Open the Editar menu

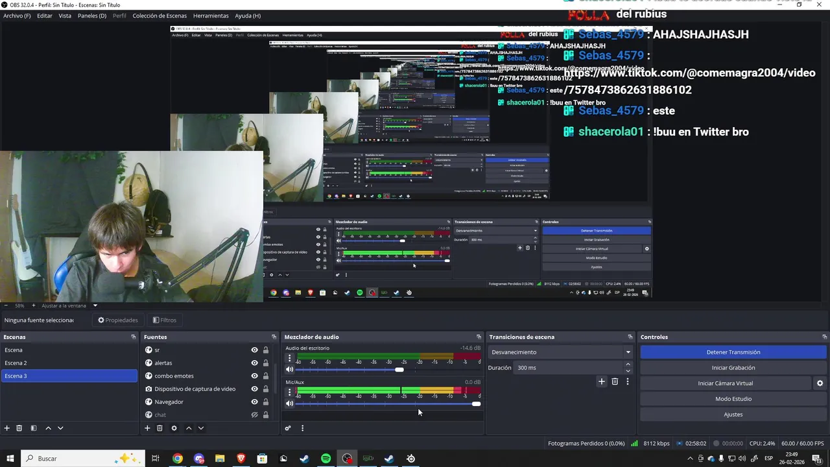click(45, 16)
